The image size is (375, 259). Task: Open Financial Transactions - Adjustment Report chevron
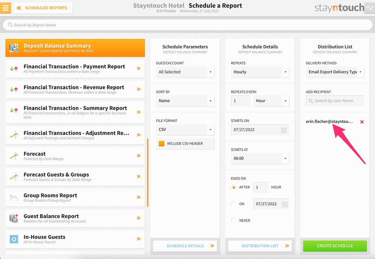pyautogui.click(x=139, y=135)
